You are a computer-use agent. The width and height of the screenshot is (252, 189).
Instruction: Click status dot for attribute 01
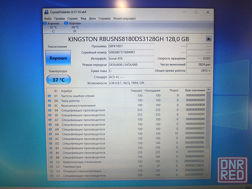coord(49,96)
